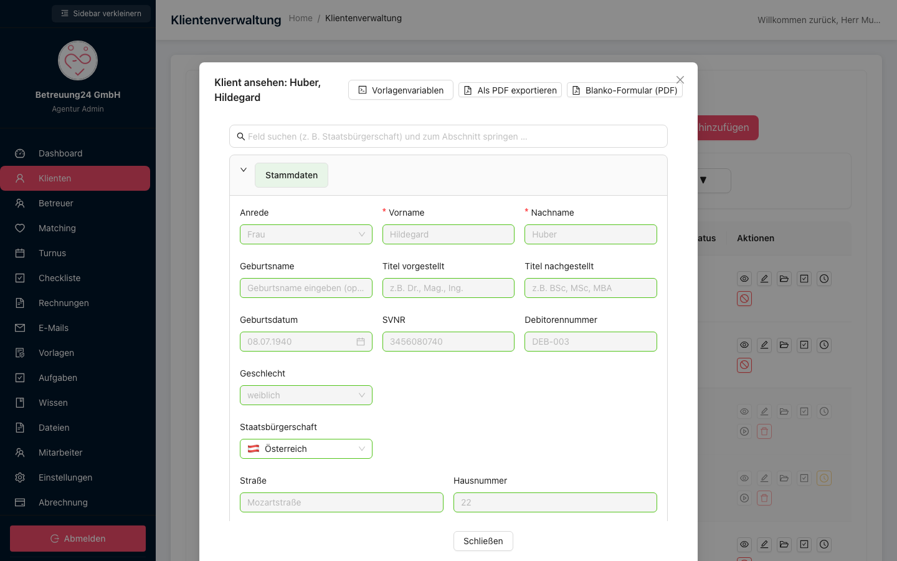Click the Titel vorgestellt input field

pos(448,288)
